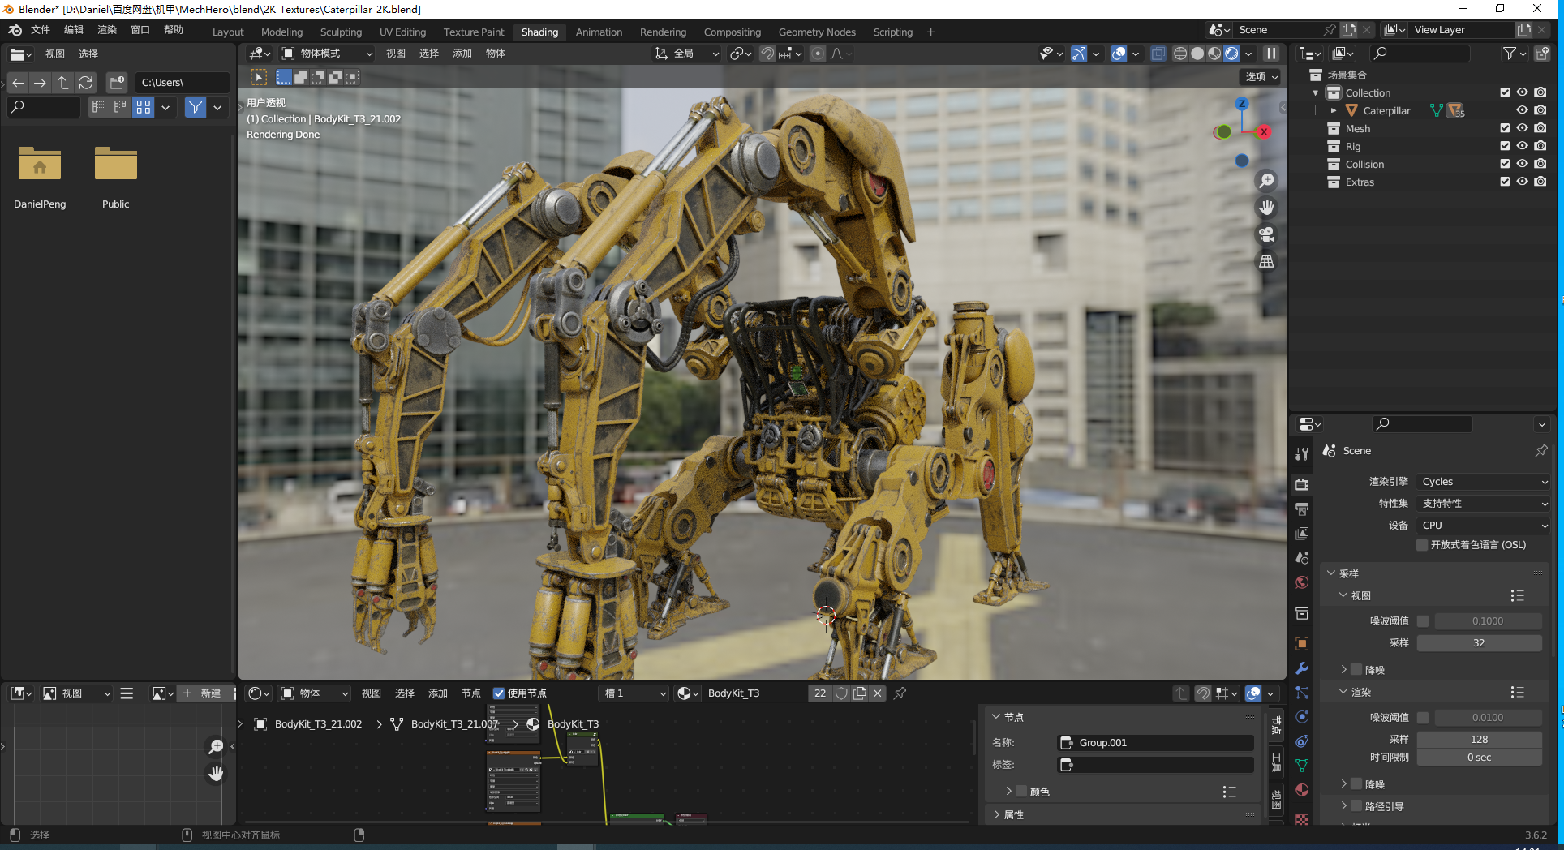The height and width of the screenshot is (850, 1564).
Task: Click the viewport zoom magnifier icon
Action: (1265, 180)
